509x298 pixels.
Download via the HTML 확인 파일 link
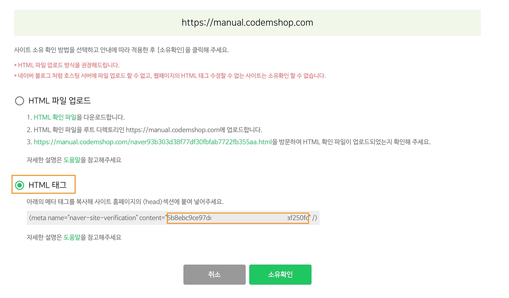tap(55, 117)
